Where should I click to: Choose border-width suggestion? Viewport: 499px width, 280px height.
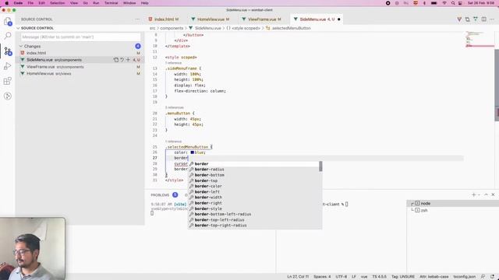254,197
